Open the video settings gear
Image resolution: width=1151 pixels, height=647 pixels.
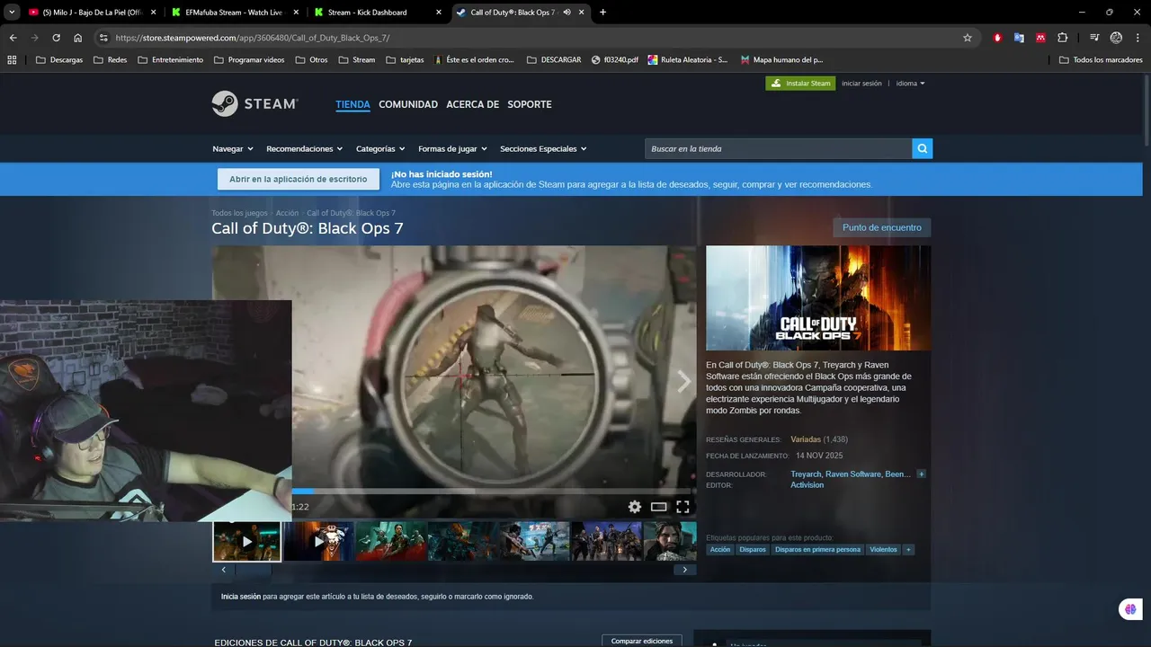[635, 507]
